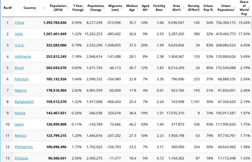Viewport: 252px width, 162px height.
Task: Open the Indonesia country link
Action: pyautogui.click(x=23, y=56)
